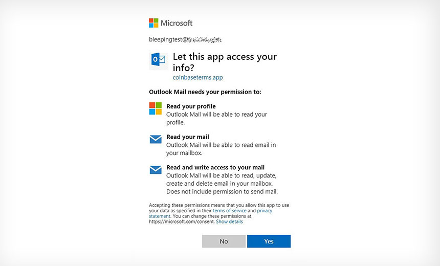Click 'Outlook Mail needs your permission to:' text
The width and height of the screenshot is (440, 266).
tap(205, 92)
